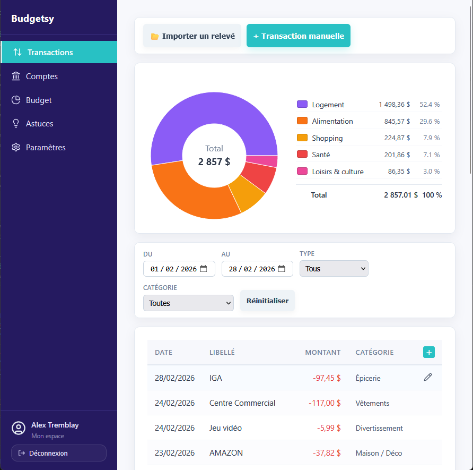Click the clock icon beside Budget
The image size is (473, 470).
coord(16,100)
